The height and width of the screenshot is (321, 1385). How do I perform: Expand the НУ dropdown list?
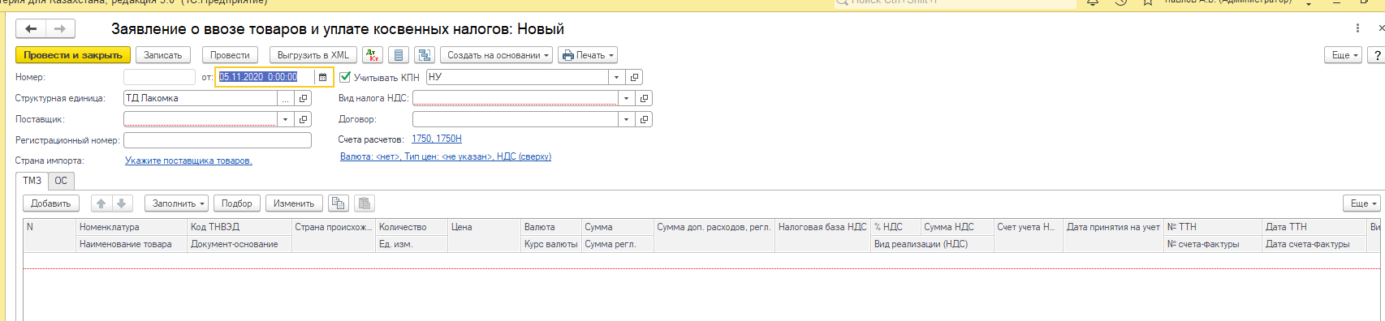[616, 77]
